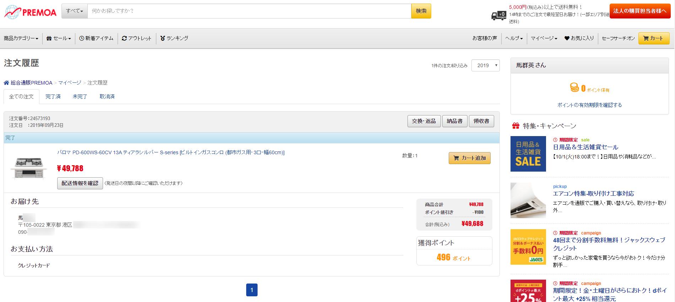Image resolution: width=675 pixels, height=302 pixels.
Task: Click the points coin icon
Action: pyautogui.click(x=574, y=87)
